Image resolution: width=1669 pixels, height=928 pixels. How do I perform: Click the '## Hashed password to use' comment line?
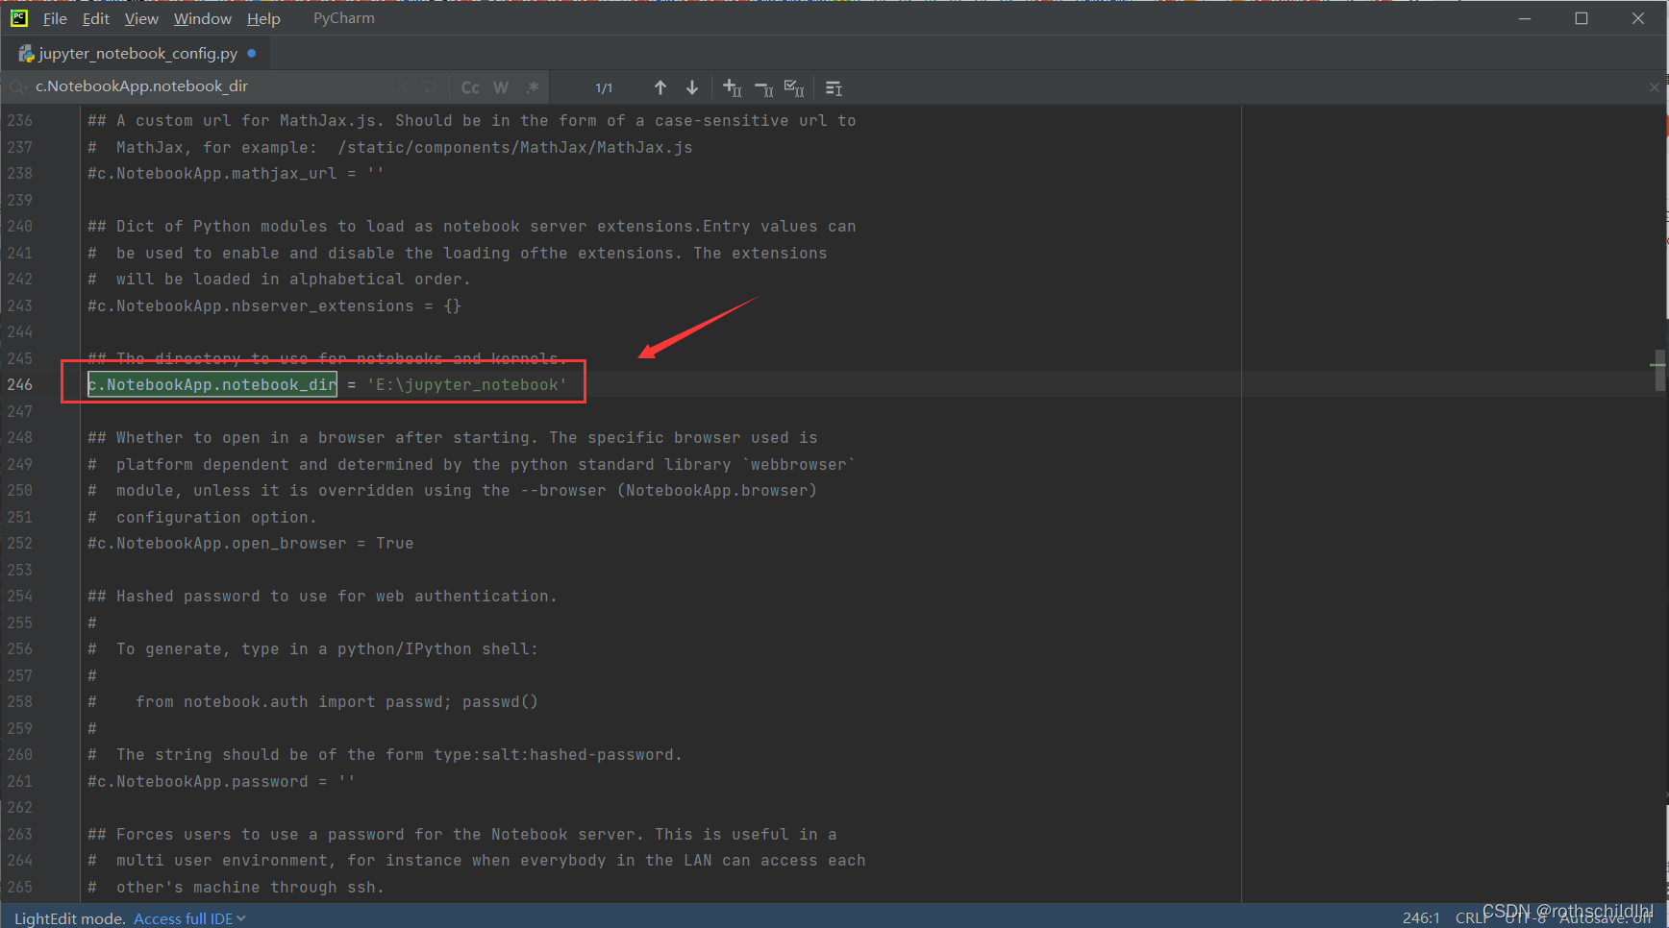tap(322, 596)
